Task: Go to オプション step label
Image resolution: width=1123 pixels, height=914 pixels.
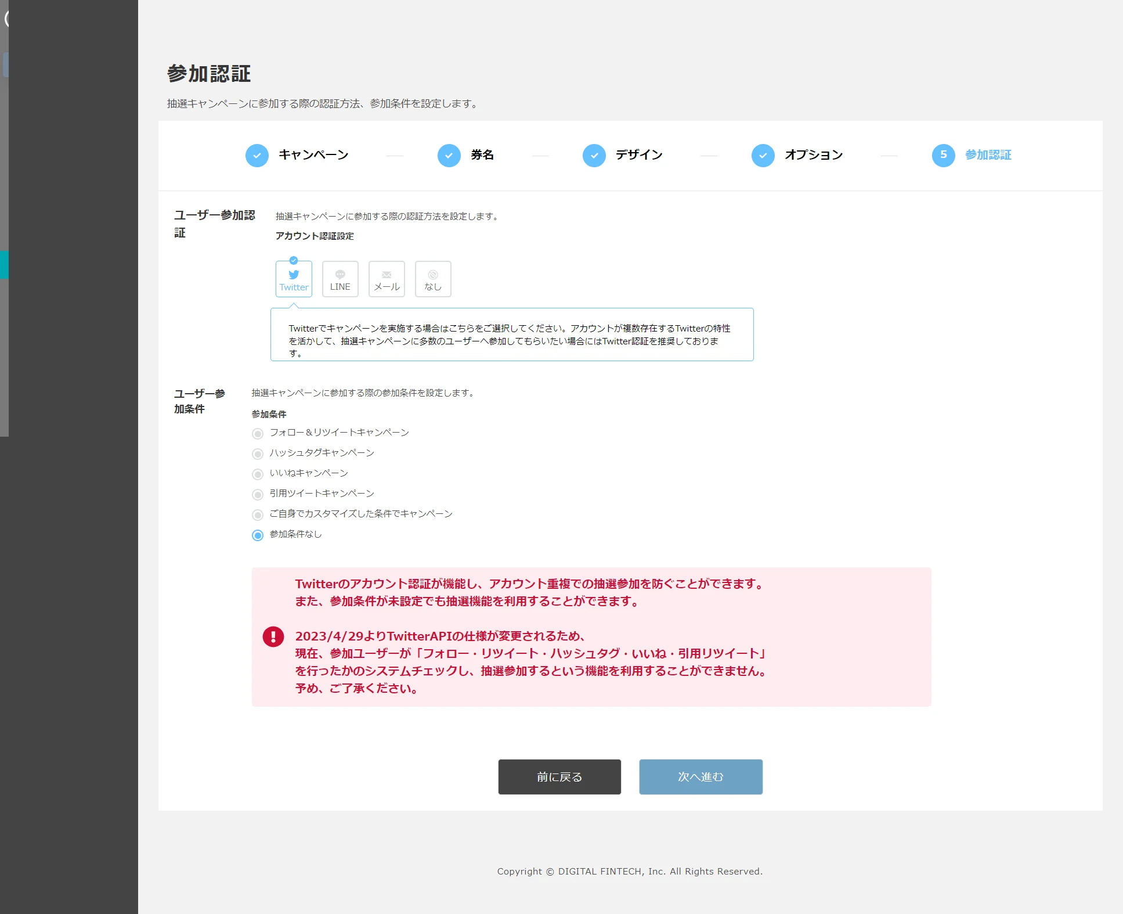Action: coord(814,155)
